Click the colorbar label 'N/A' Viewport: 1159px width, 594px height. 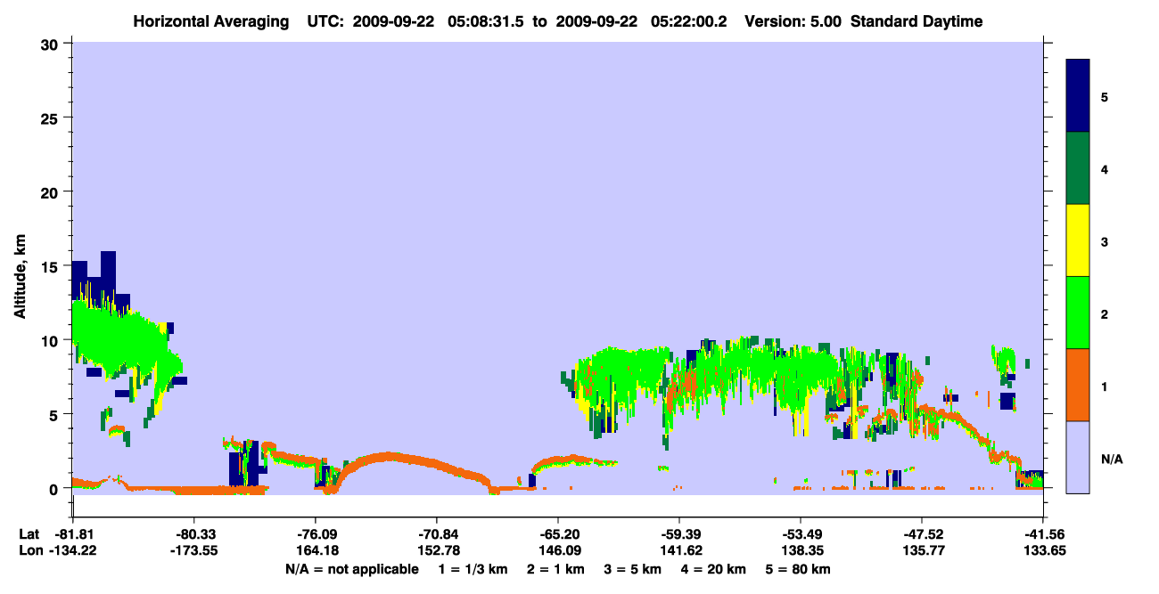[1111, 459]
